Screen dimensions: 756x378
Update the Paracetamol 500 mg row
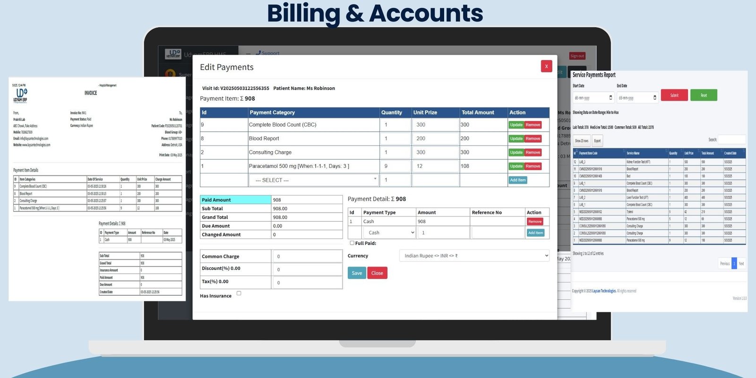516,166
